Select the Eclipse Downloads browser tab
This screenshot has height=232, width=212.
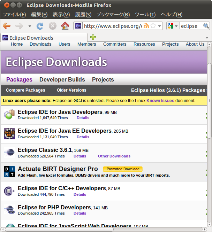click(x=44, y=38)
